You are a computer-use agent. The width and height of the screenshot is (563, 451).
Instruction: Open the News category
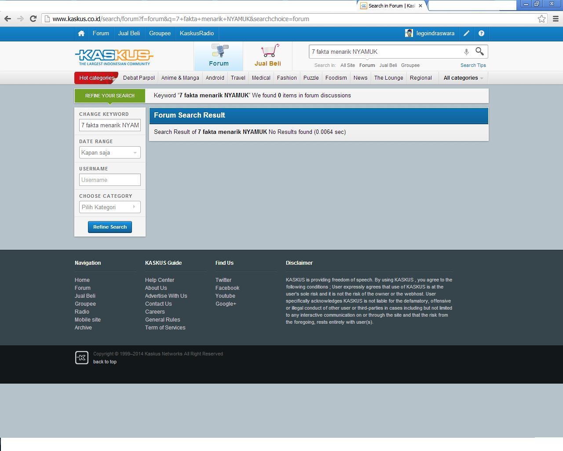click(x=360, y=78)
